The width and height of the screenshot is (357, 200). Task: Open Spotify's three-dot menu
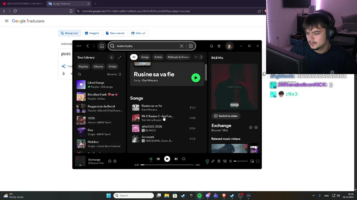[x=79, y=46]
